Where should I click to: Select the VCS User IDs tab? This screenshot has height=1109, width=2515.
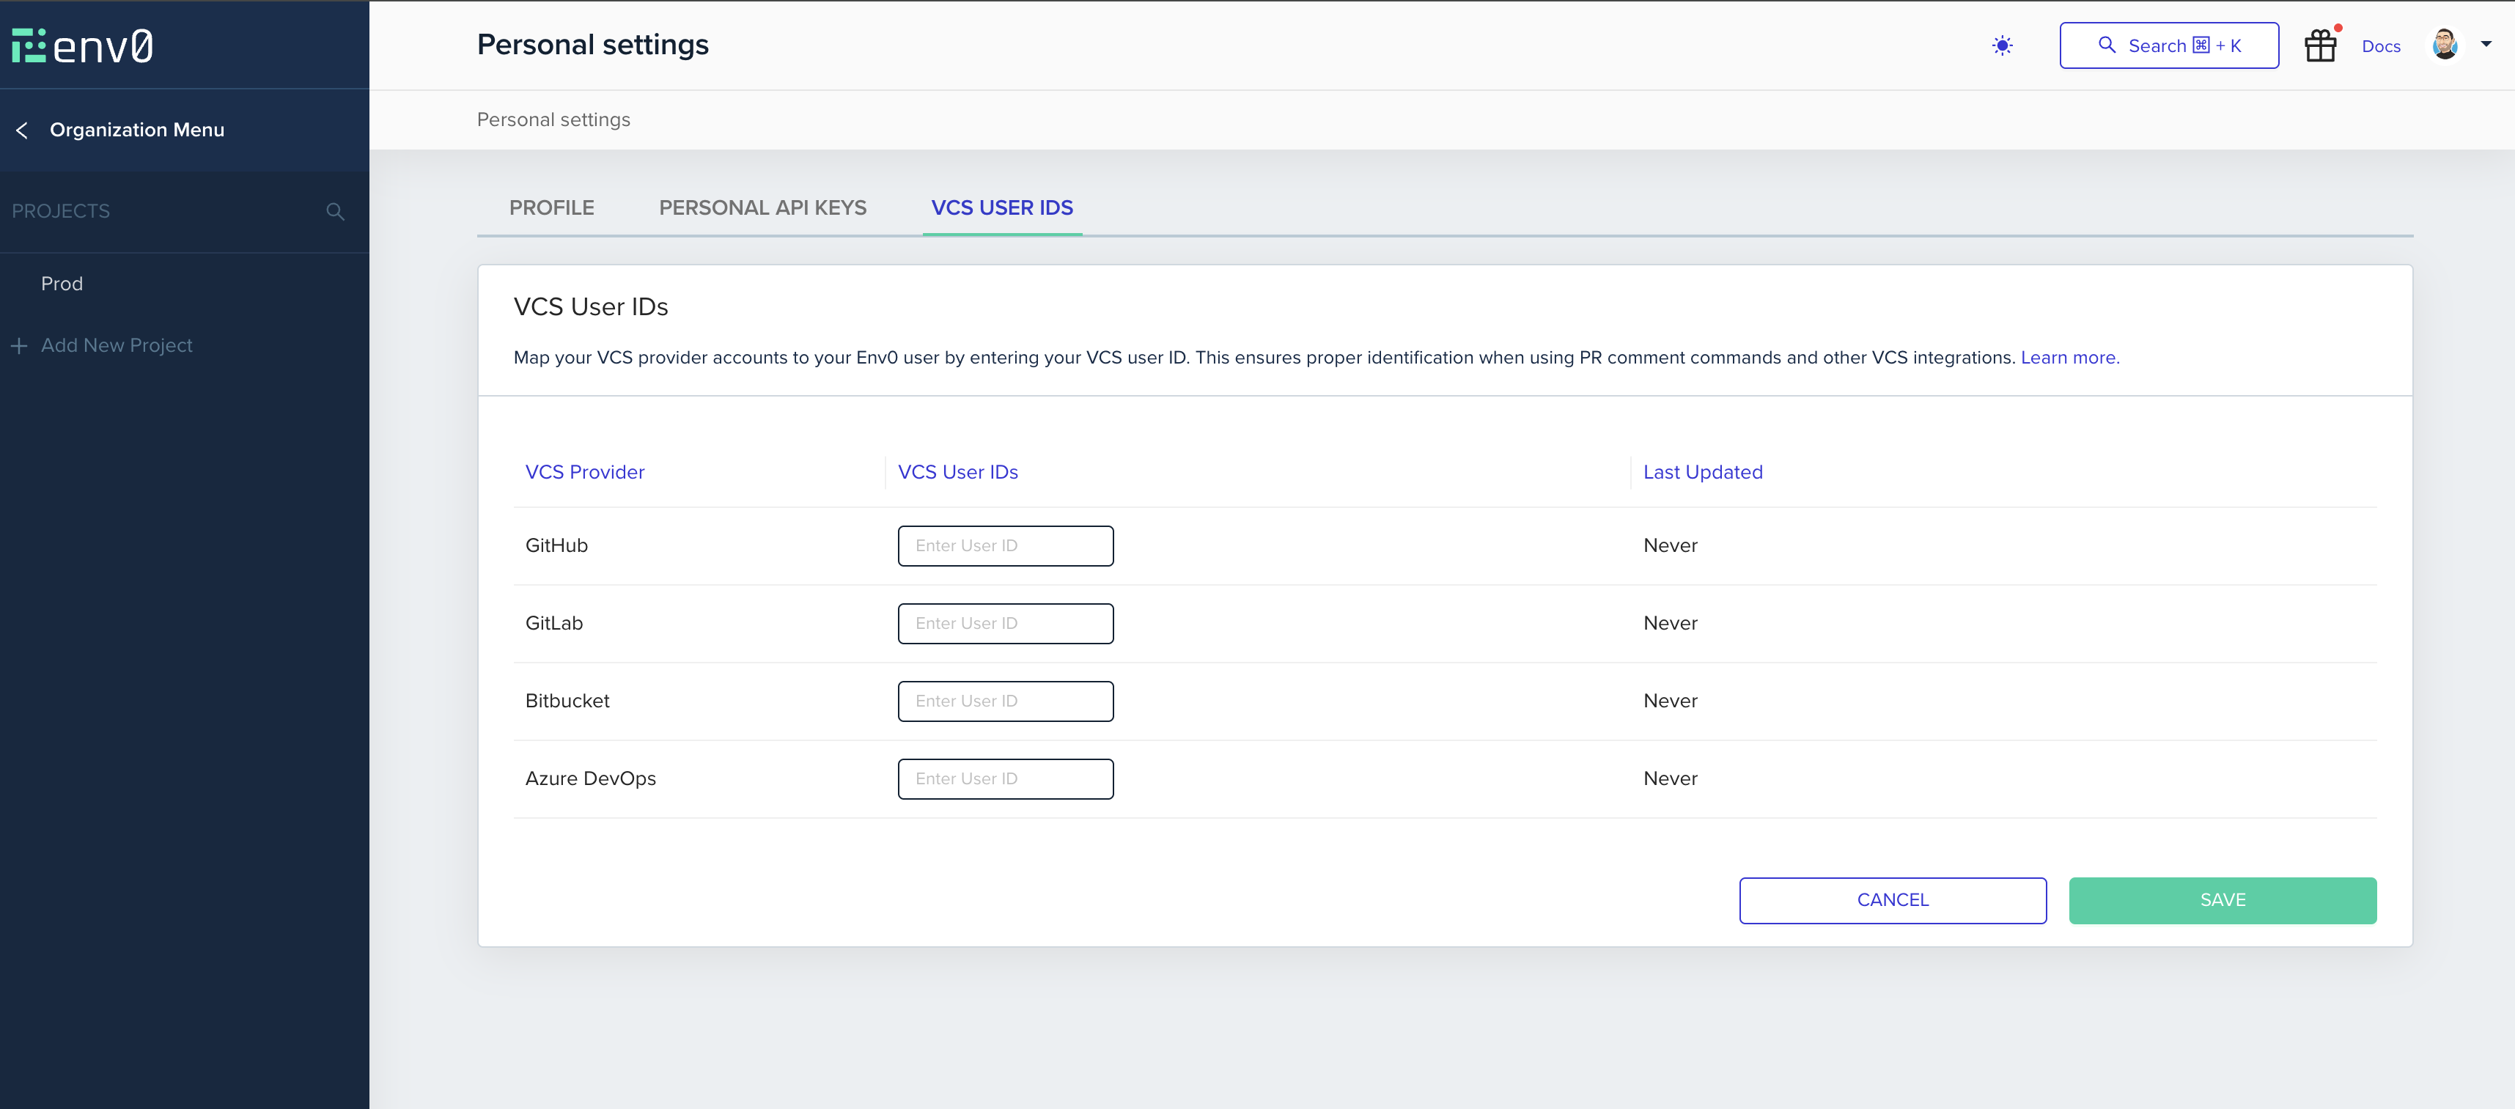(1002, 208)
